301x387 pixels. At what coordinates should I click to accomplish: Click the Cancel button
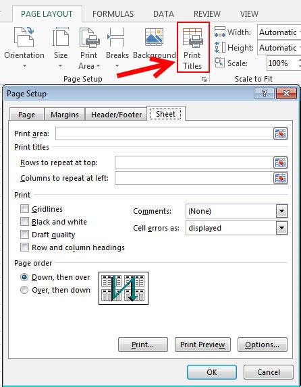point(269,372)
